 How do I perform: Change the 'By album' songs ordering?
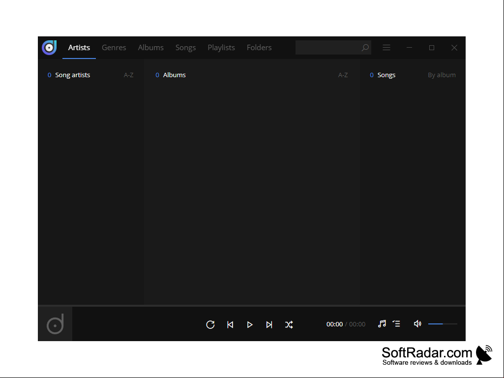442,75
